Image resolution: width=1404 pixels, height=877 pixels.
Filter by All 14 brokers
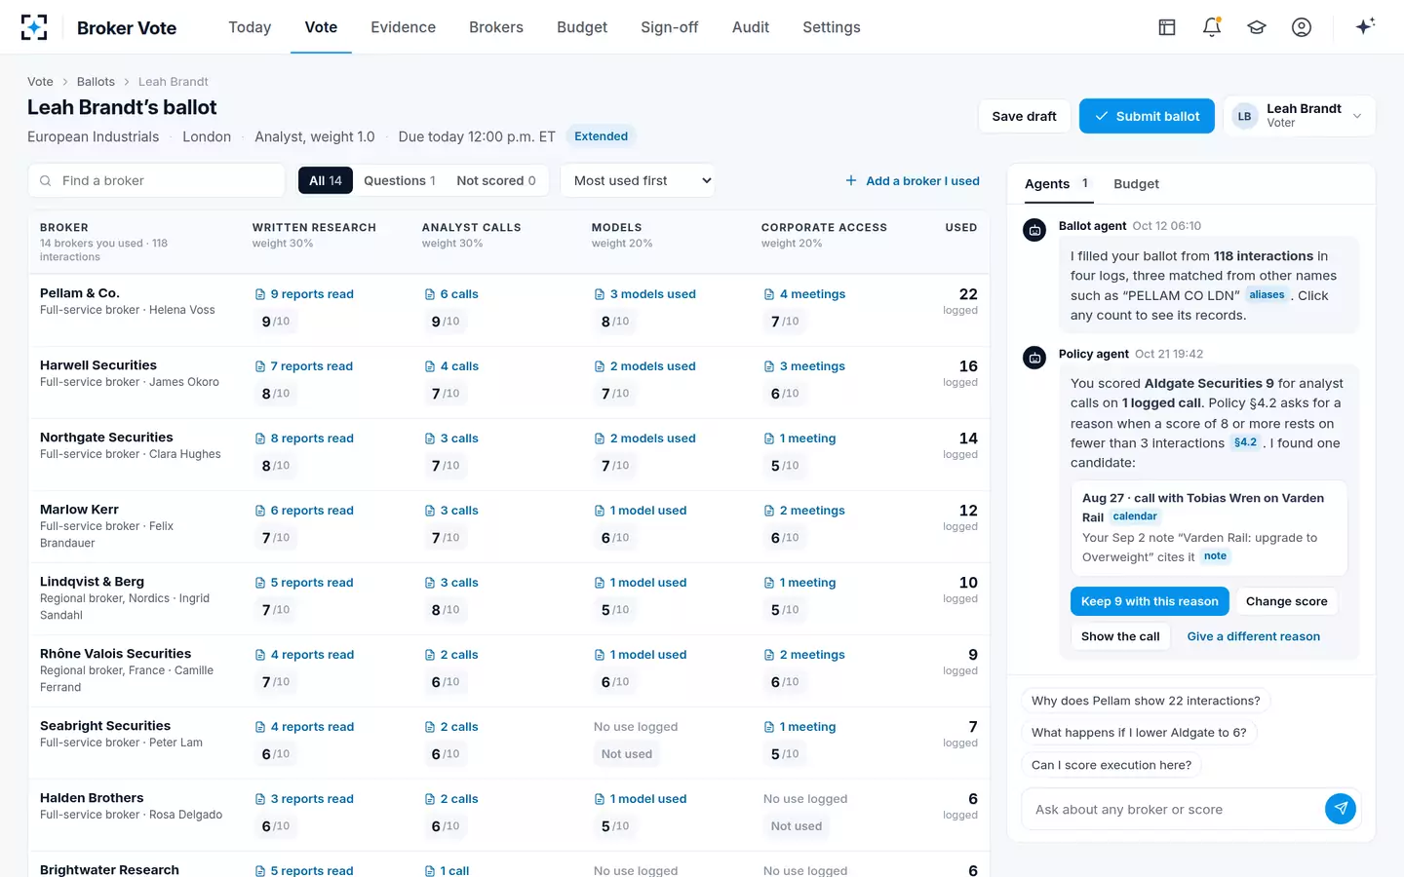pos(326,180)
